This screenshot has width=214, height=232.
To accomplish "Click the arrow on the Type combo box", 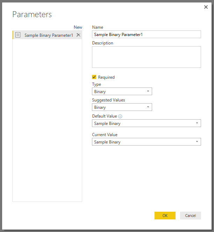I will click(148, 92).
